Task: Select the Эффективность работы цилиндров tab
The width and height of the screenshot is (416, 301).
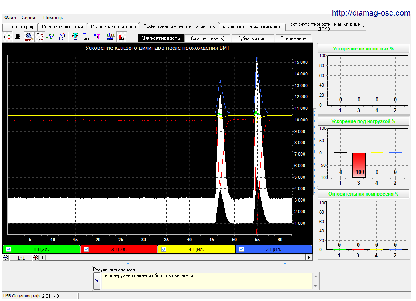Action: point(179,26)
